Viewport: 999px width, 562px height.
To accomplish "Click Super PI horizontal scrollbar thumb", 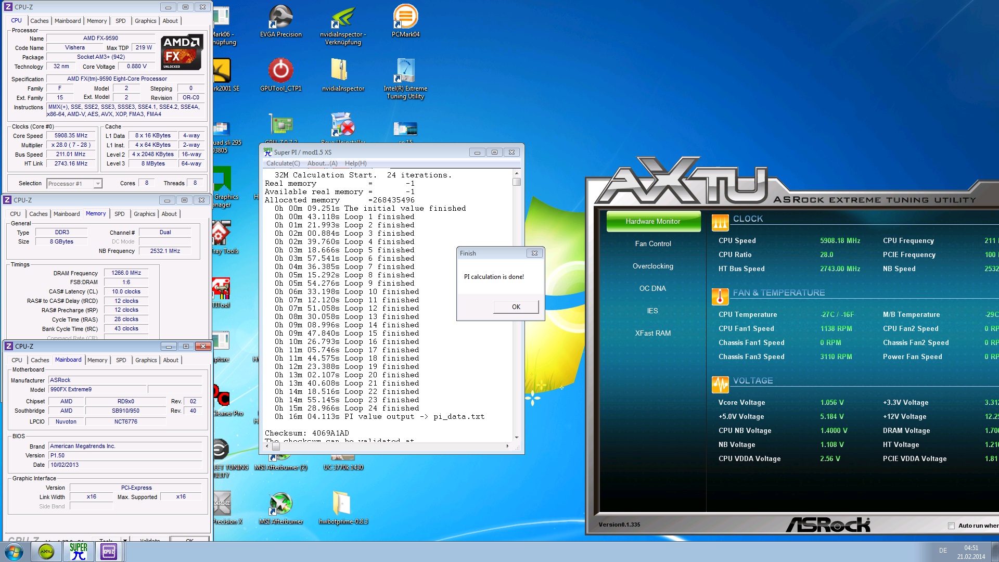I will click(276, 446).
